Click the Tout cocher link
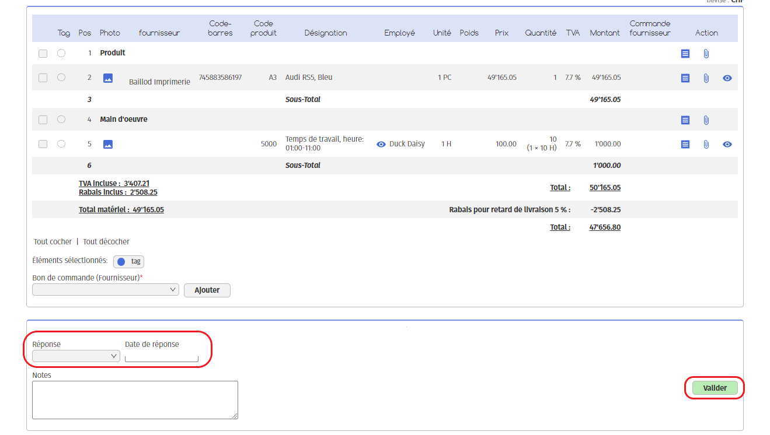Viewport: 770px width, 435px height. [53, 241]
